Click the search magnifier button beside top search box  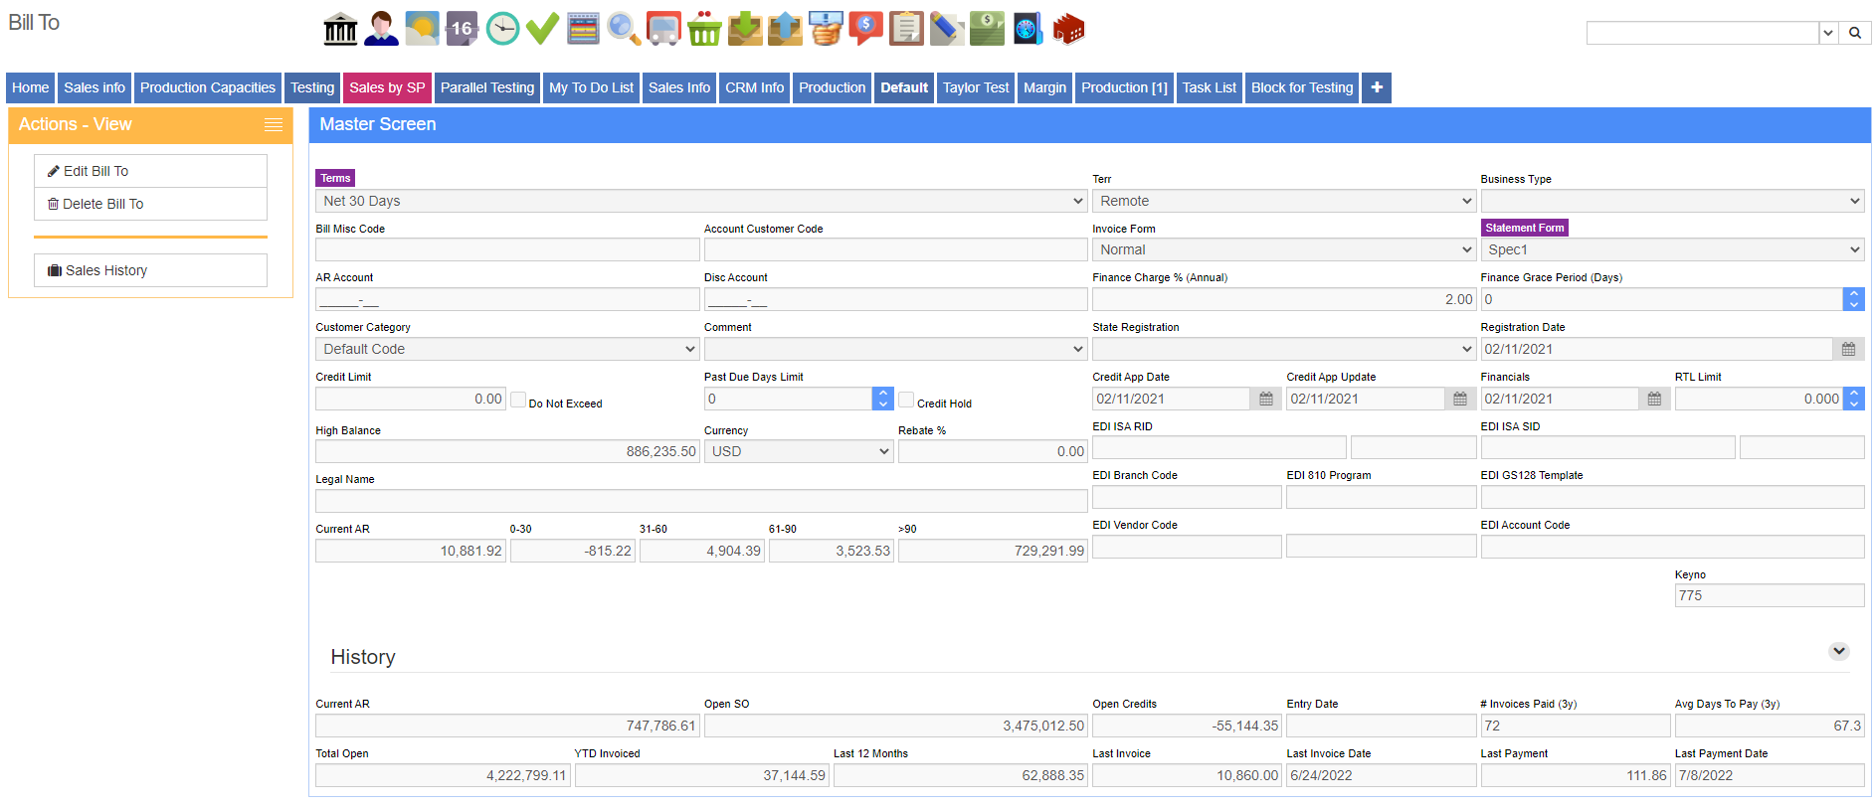pyautogui.click(x=1855, y=33)
